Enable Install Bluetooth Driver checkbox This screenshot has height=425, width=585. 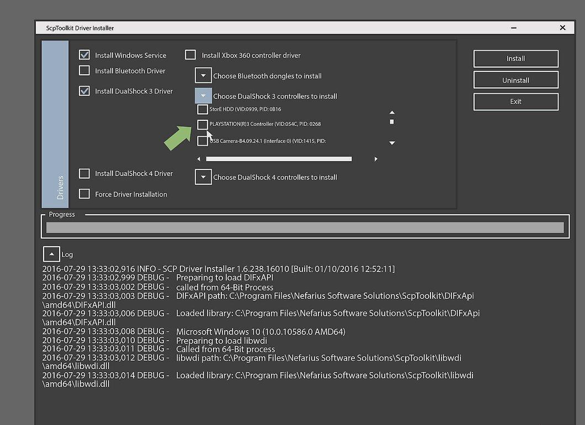coord(84,71)
